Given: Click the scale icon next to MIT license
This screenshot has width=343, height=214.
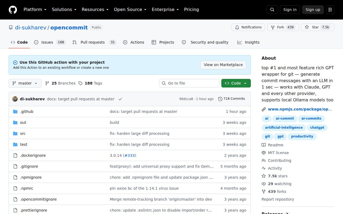Looking at the screenshot, I should [x=264, y=153].
